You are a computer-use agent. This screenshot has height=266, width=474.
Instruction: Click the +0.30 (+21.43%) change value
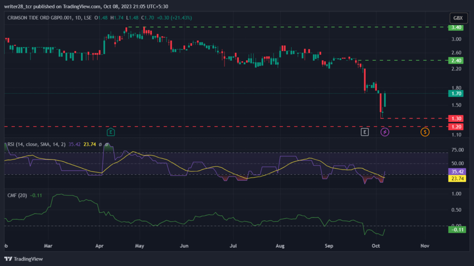pos(174,18)
